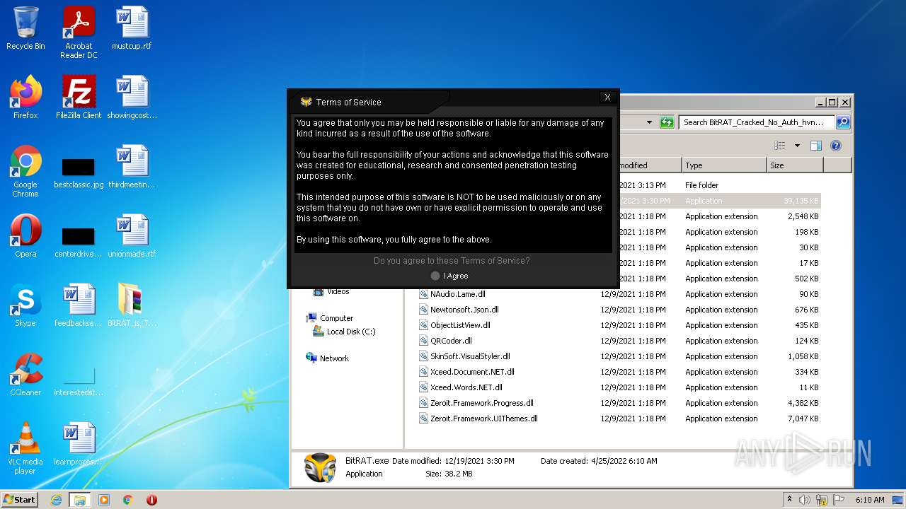Click the Start button
This screenshot has height=509, width=906.
pyautogui.click(x=20, y=499)
